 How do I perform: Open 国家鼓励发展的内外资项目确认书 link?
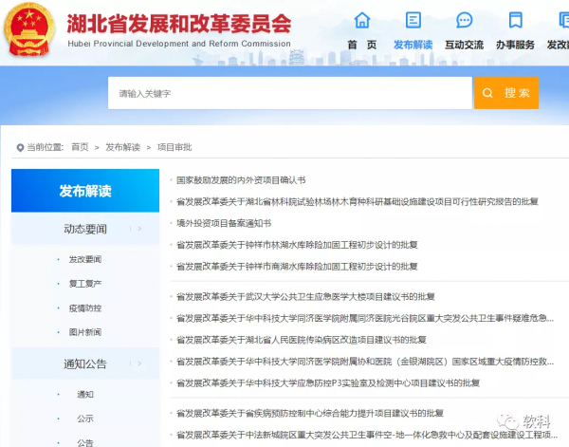241,180
